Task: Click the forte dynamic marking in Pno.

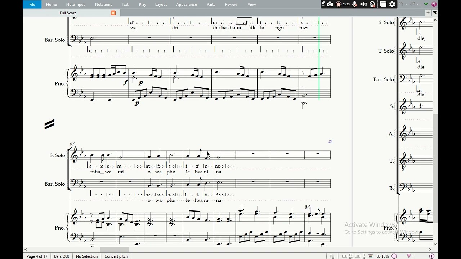Action: click(x=125, y=83)
